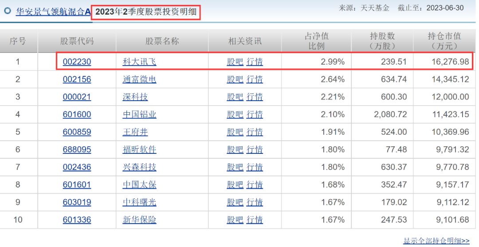
Task: Open stock code 601336 link
Action: (77, 220)
